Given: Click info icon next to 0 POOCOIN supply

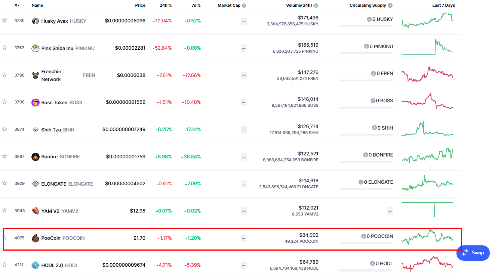Looking at the screenshot, I should click(x=363, y=236).
